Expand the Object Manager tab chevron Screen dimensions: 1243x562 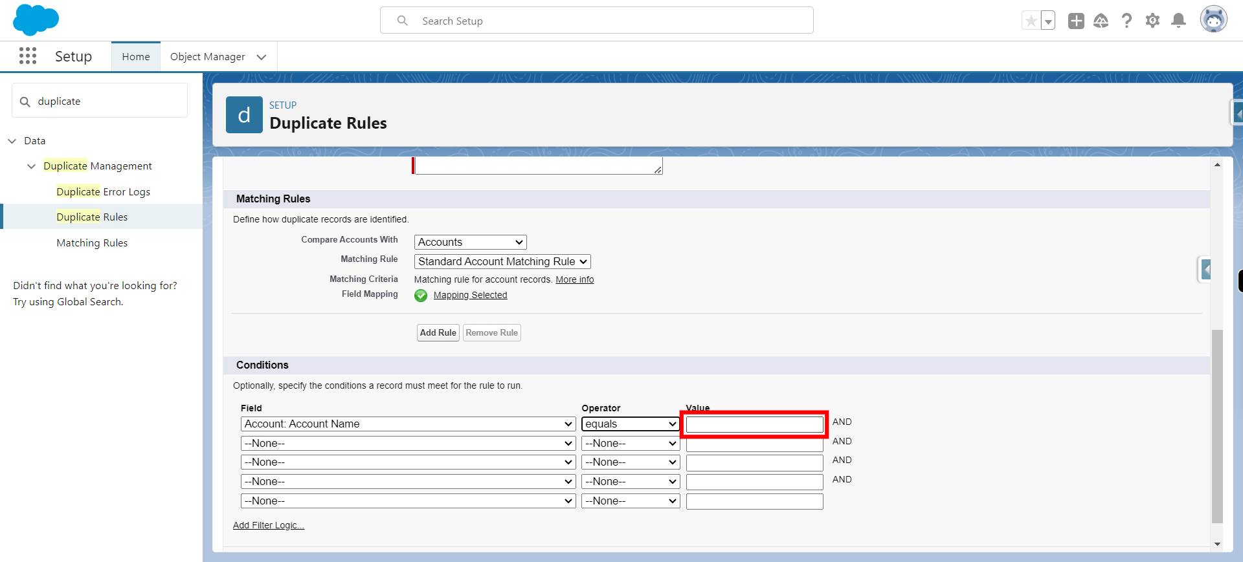pyautogui.click(x=262, y=57)
